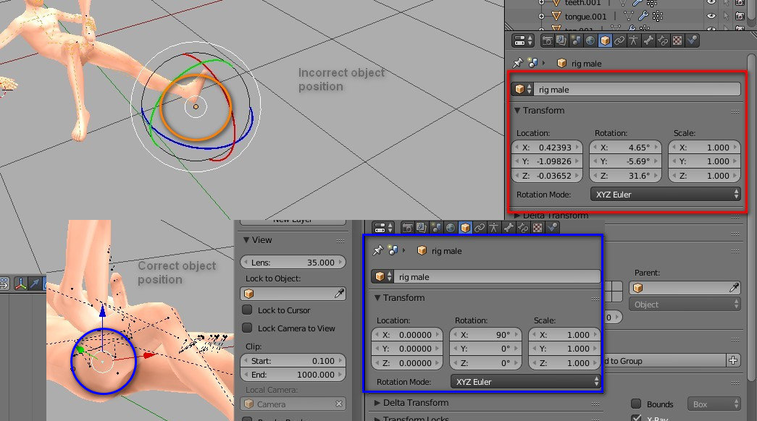Click Location Y field showing -1.09826
757x421 pixels.
pos(546,161)
